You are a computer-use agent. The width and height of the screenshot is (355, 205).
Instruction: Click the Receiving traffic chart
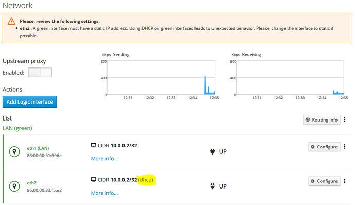point(290,78)
